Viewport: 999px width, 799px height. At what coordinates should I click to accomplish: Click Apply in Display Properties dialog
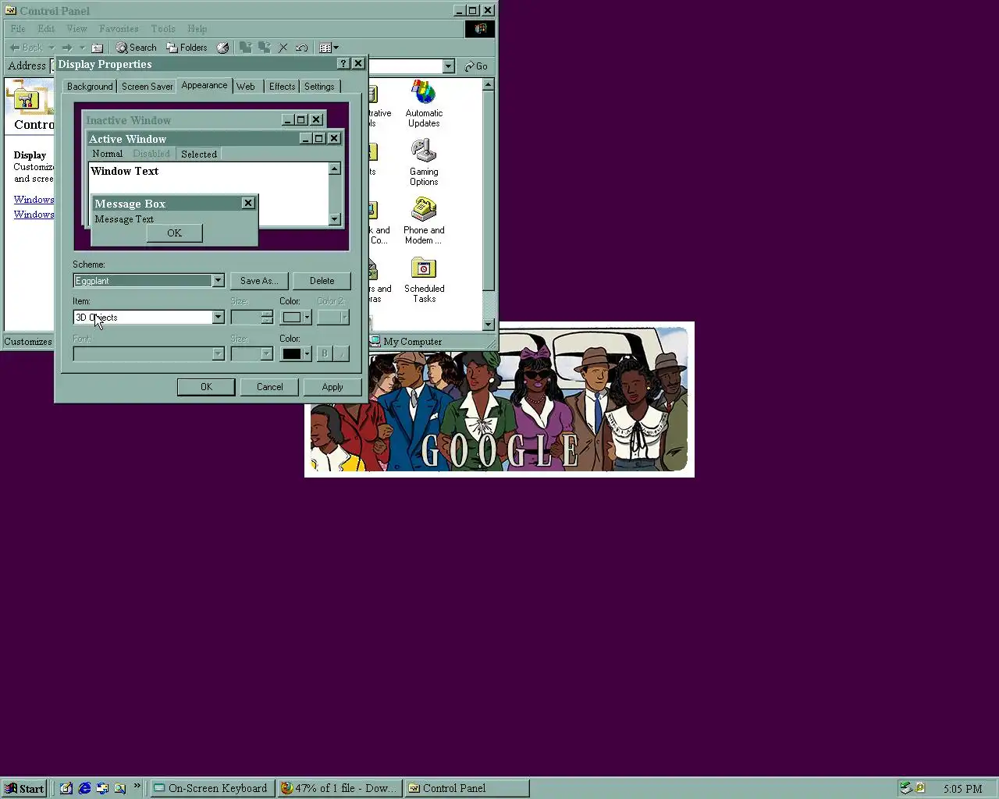(x=332, y=387)
